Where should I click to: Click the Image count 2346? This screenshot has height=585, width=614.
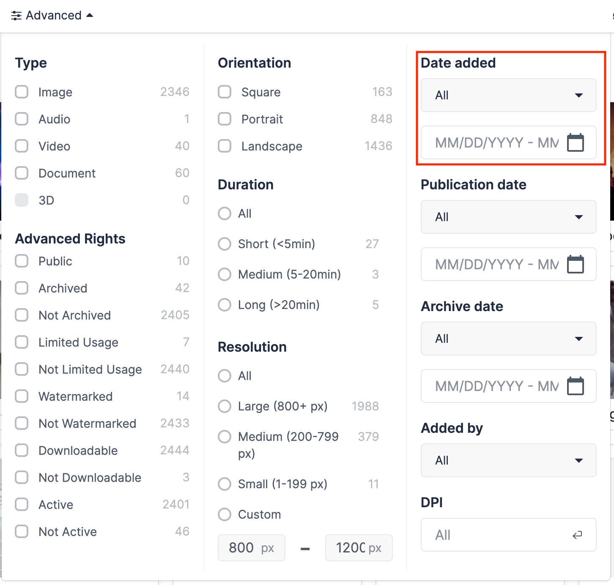tap(175, 92)
